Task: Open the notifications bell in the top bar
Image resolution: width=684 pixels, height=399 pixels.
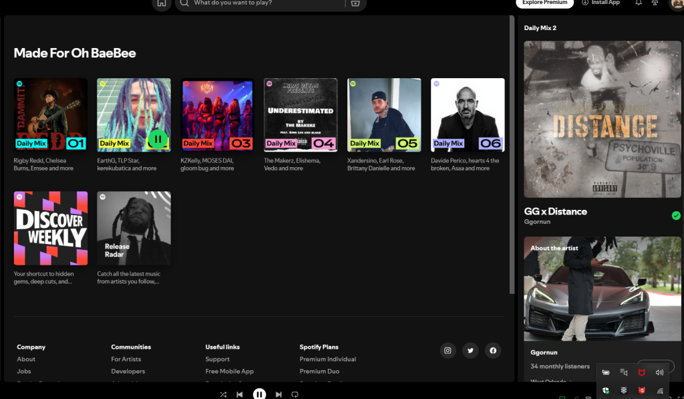Action: tap(638, 3)
